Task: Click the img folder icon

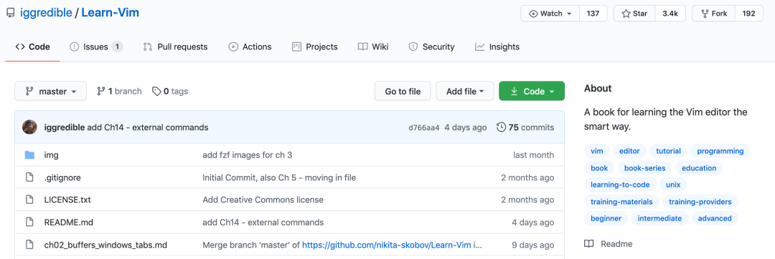Action: 29,155
